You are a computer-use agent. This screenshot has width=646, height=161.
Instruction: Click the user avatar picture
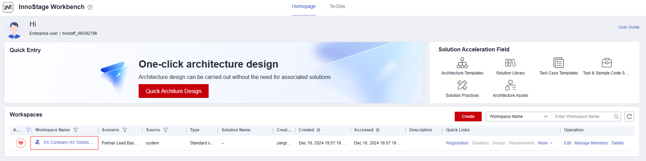coord(14,30)
